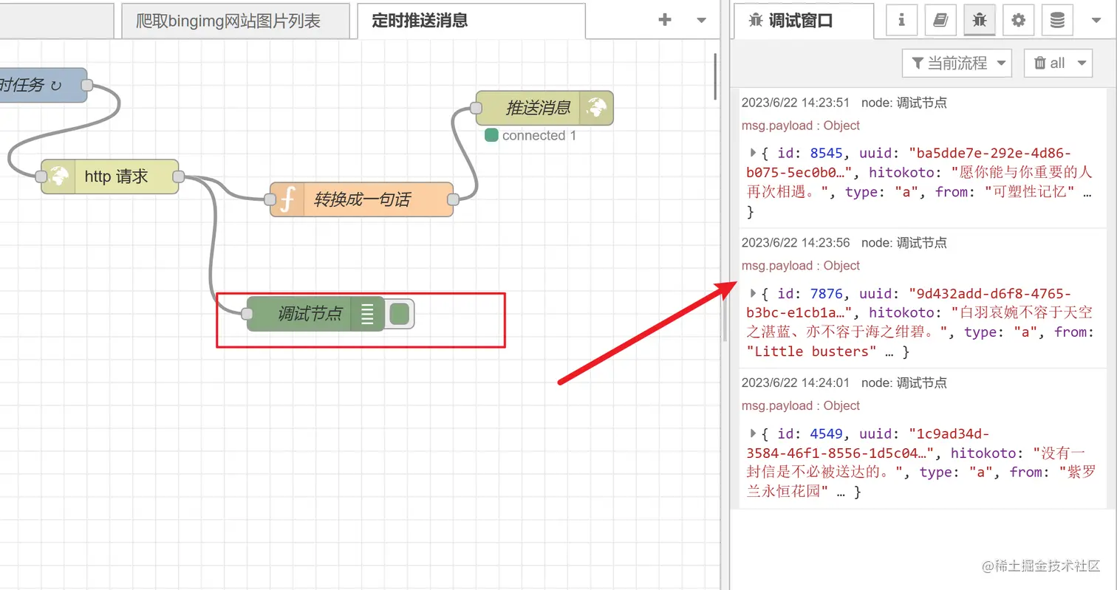Open the flow list dropdown arrow

[x=702, y=21]
